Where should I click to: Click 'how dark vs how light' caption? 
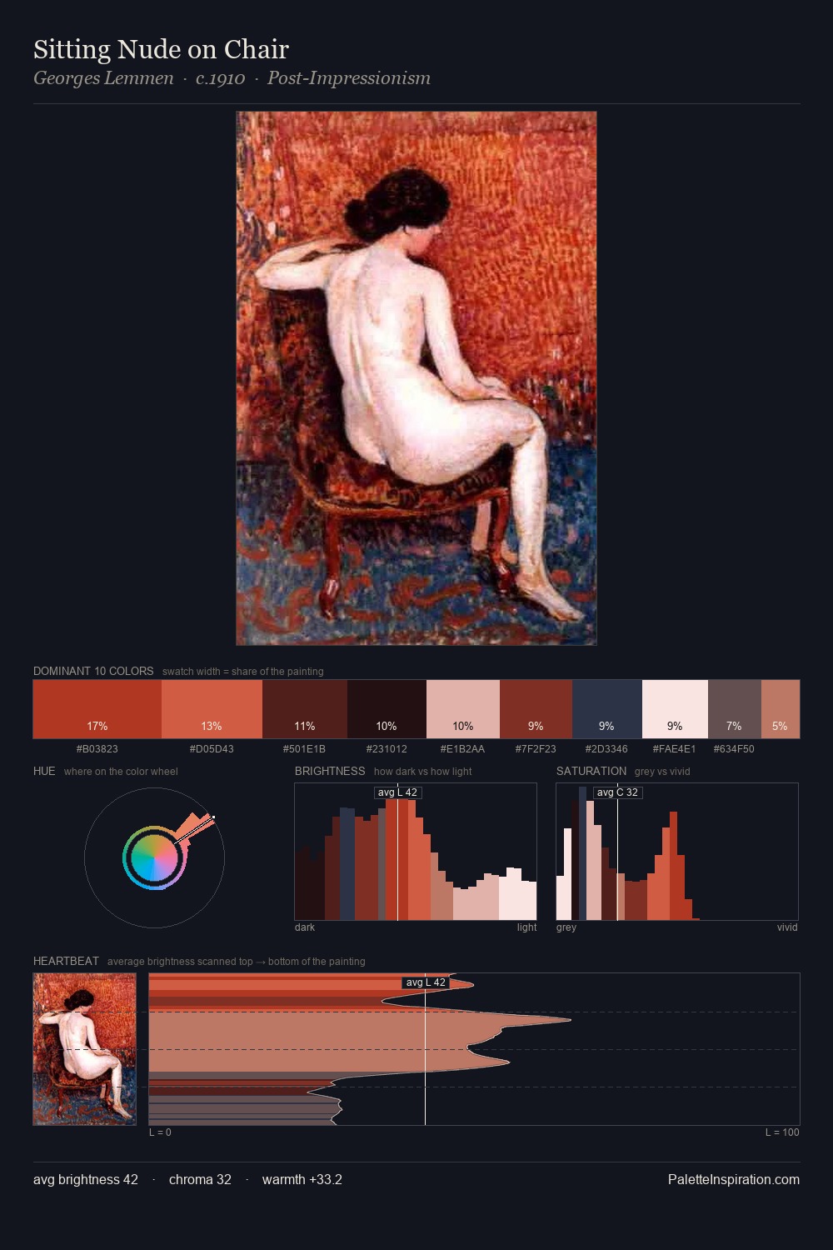(x=422, y=772)
